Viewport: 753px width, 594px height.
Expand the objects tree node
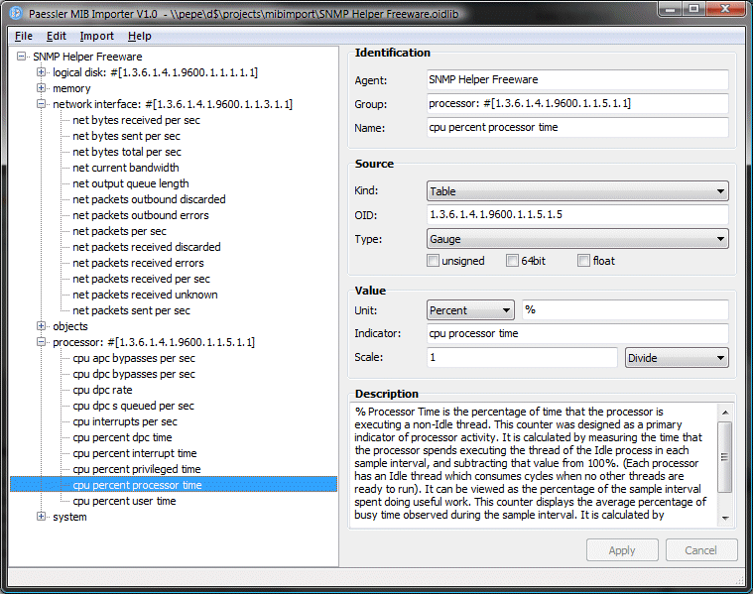pyautogui.click(x=42, y=326)
